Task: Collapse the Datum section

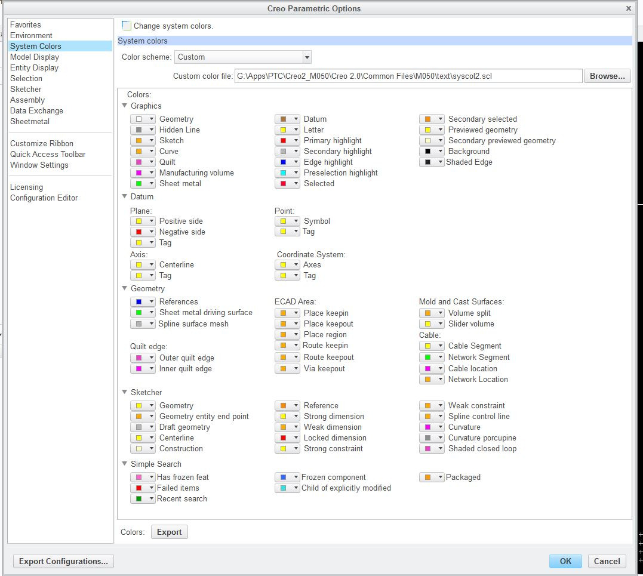Action: [x=125, y=196]
